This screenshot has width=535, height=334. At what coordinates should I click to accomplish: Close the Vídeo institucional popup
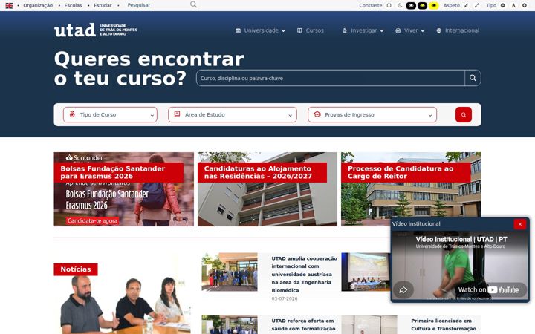(520, 224)
